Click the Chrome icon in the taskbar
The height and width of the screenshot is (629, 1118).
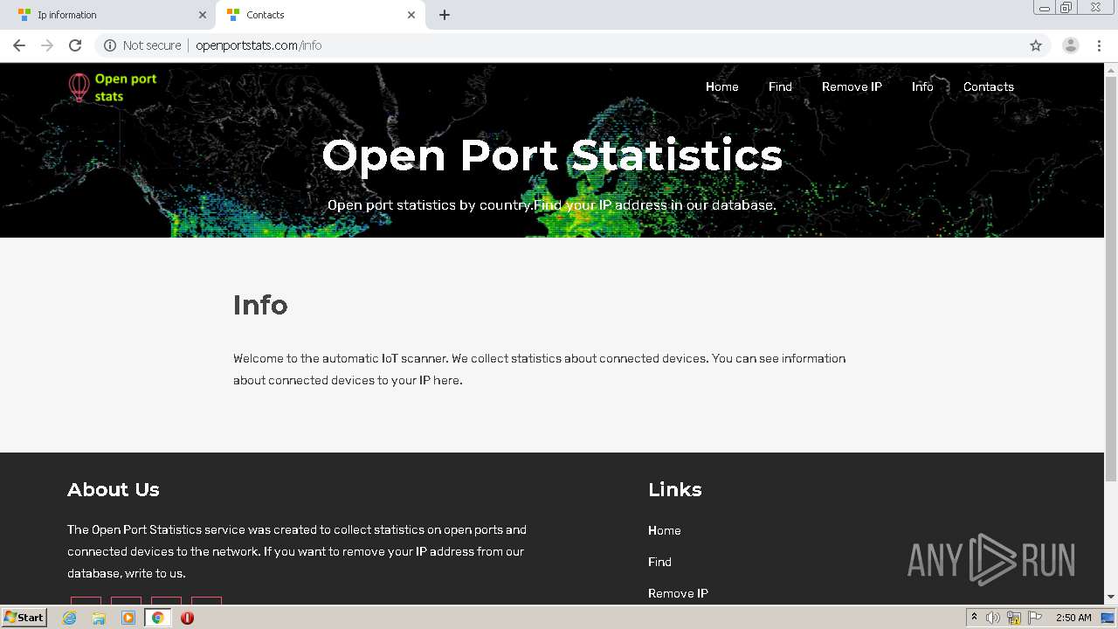[x=157, y=618]
